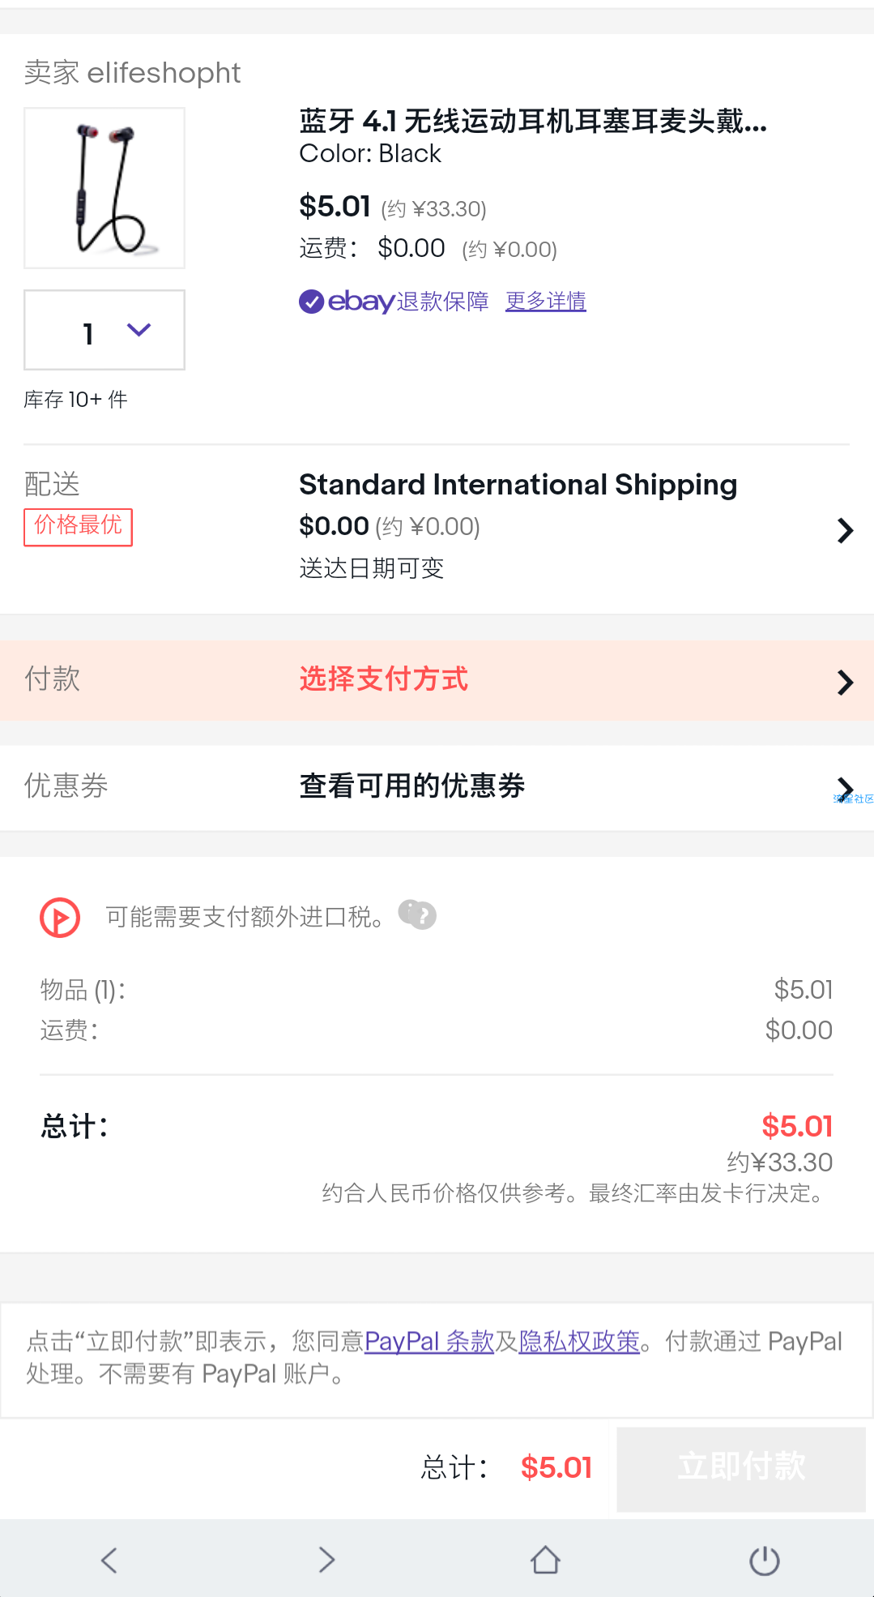Image resolution: width=874 pixels, height=1597 pixels.
Task: Open PayPal 条款 link
Action: pos(429,1342)
